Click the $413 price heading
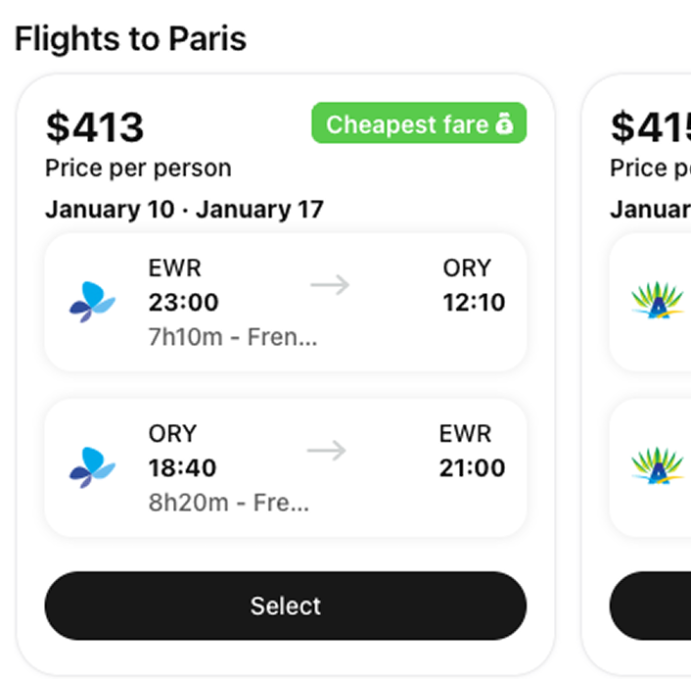Viewport: 691px width, 679px height. (x=95, y=127)
